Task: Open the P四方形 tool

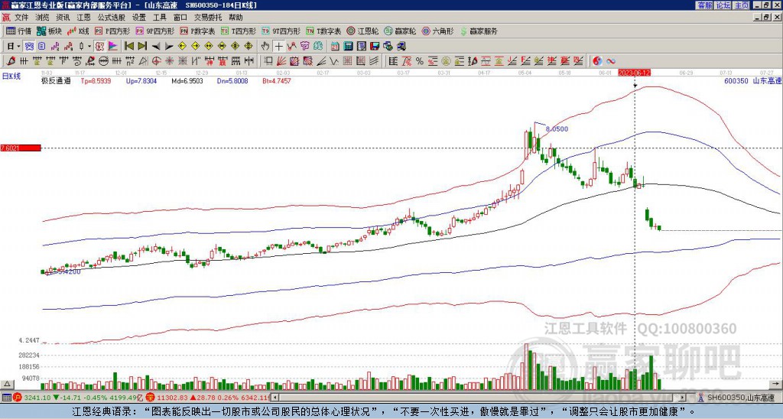Action: coord(113,31)
